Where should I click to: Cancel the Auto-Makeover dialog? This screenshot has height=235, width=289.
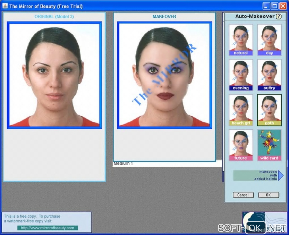pyautogui.click(x=243, y=195)
